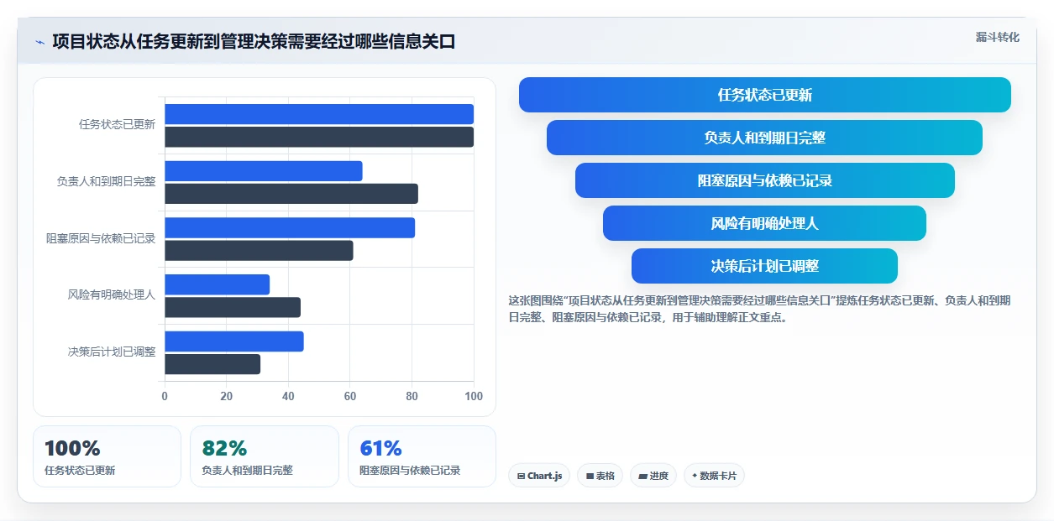This screenshot has width=1054, height=521.
Task: Click x-axis tick label 60
Action: click(350, 396)
